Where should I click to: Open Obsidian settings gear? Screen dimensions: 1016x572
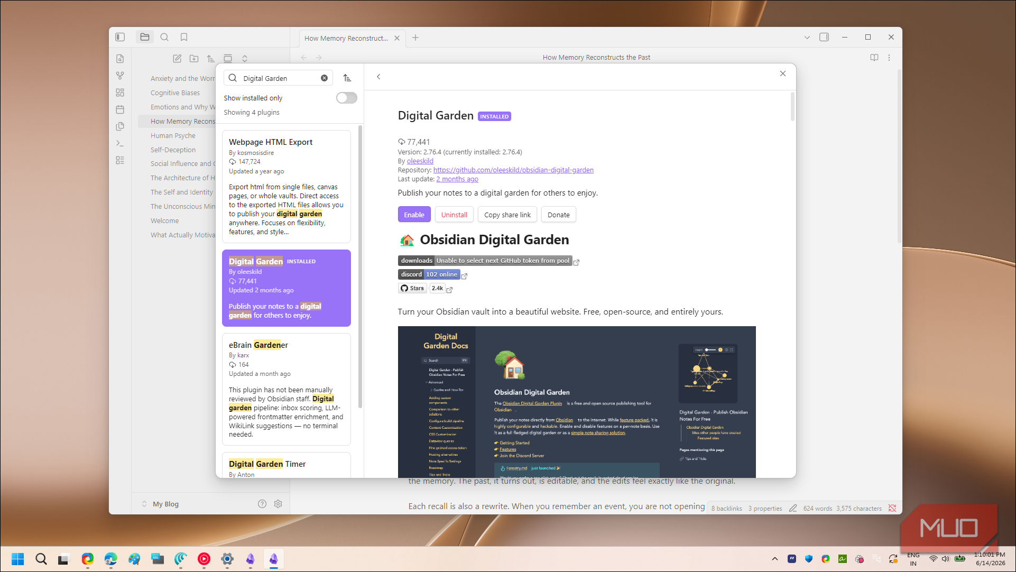point(278,504)
